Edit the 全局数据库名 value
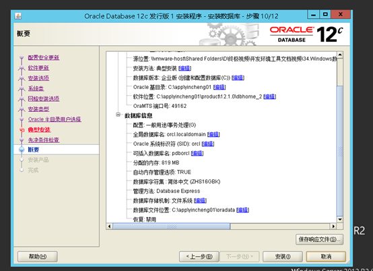 coord(213,134)
